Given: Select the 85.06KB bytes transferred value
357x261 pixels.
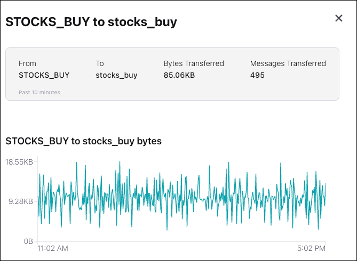Looking at the screenshot, I should tap(179, 75).
